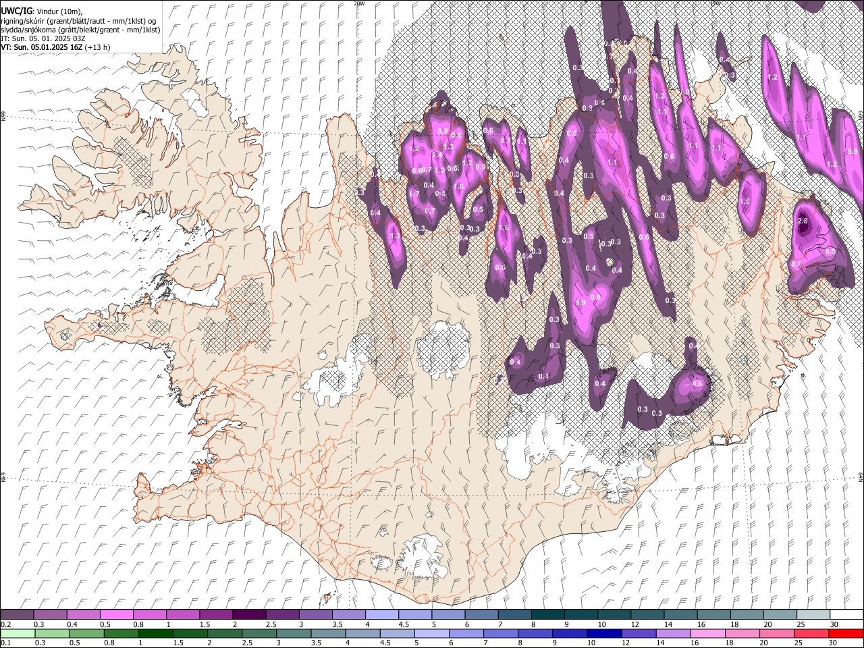Pick upper legend swatch between 0.2 and 0.3
This screenshot has height=648, width=864.
[x=17, y=615]
